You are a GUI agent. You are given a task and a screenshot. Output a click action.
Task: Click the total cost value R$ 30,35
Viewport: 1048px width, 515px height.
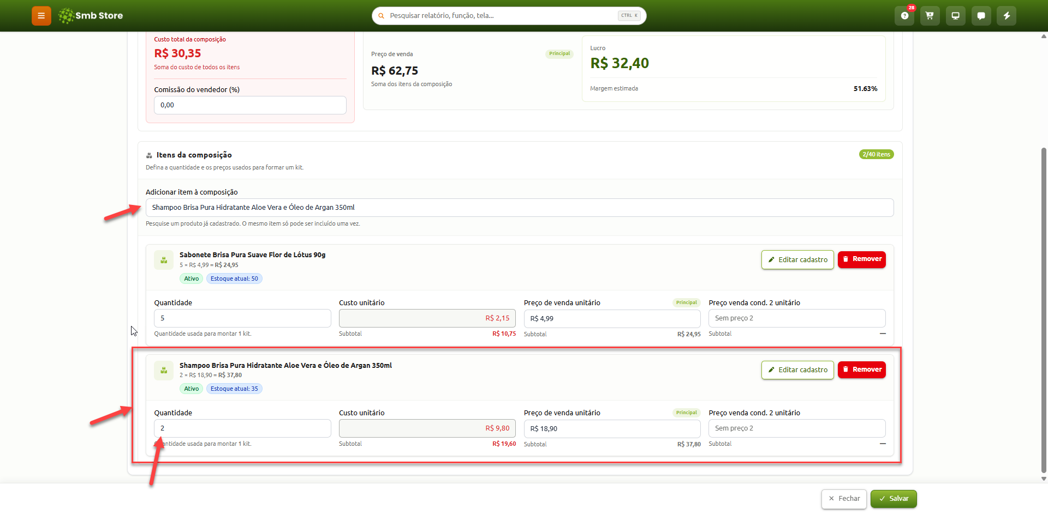(177, 53)
